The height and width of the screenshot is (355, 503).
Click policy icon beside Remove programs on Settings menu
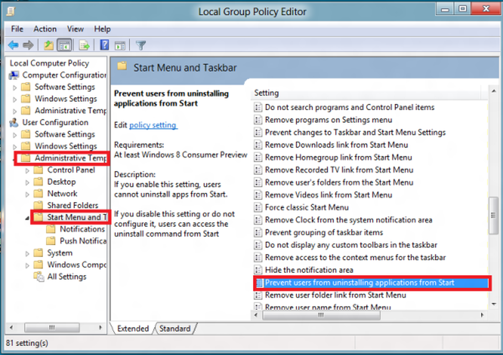tap(258, 120)
